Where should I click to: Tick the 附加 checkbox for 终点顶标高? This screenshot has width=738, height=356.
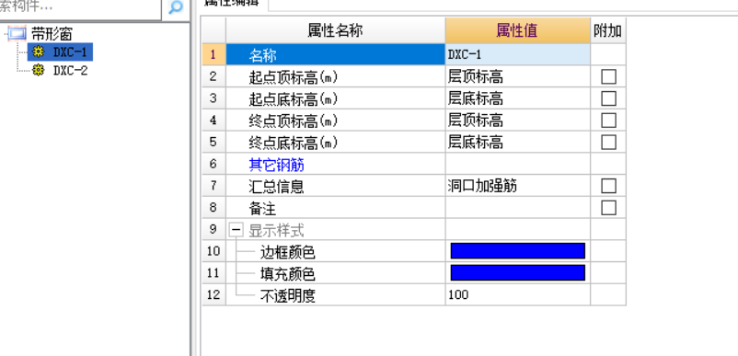pyautogui.click(x=608, y=121)
